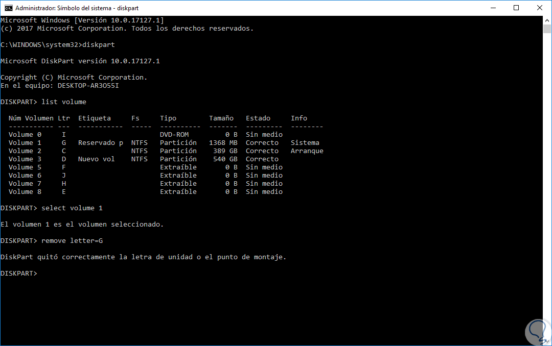
Task: Click the 'Info' column header
Action: click(x=299, y=118)
